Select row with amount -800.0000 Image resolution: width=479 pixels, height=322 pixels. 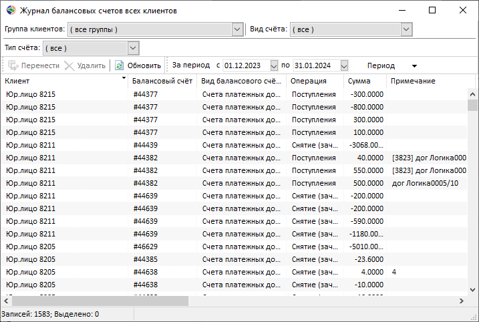[234, 108]
